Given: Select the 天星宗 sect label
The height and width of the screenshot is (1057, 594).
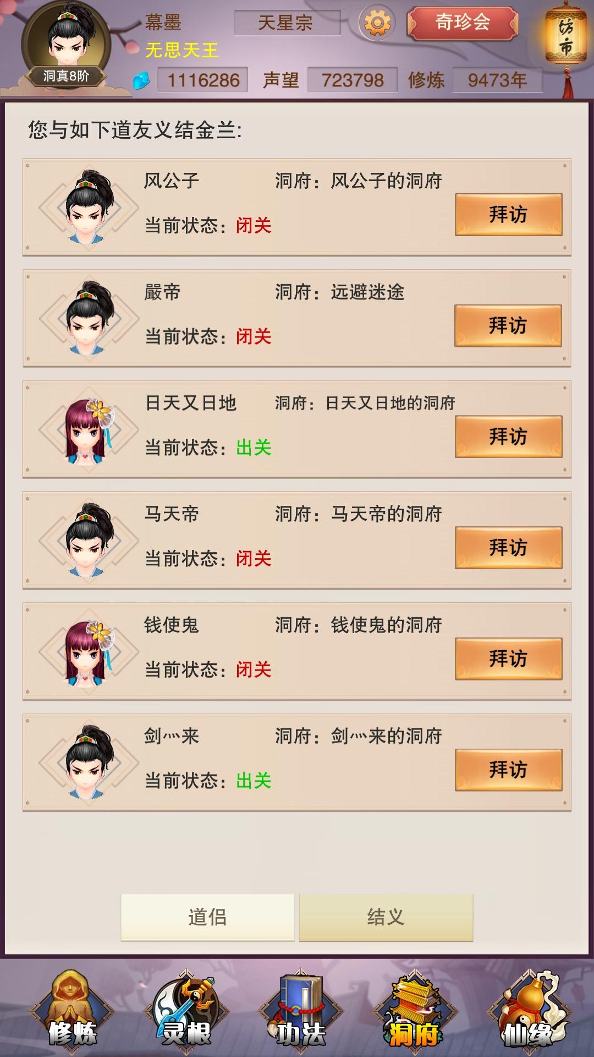Looking at the screenshot, I should (x=285, y=23).
